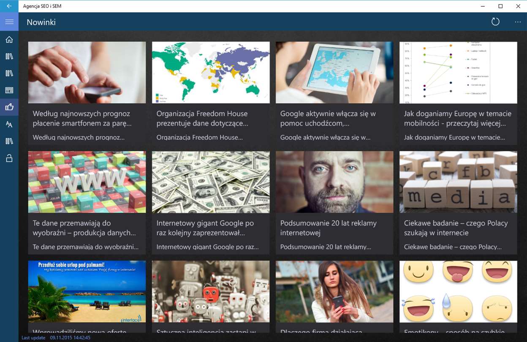Open the padlock privacy sidebar icon
Screen dimensions: 527x342
tap(9, 158)
